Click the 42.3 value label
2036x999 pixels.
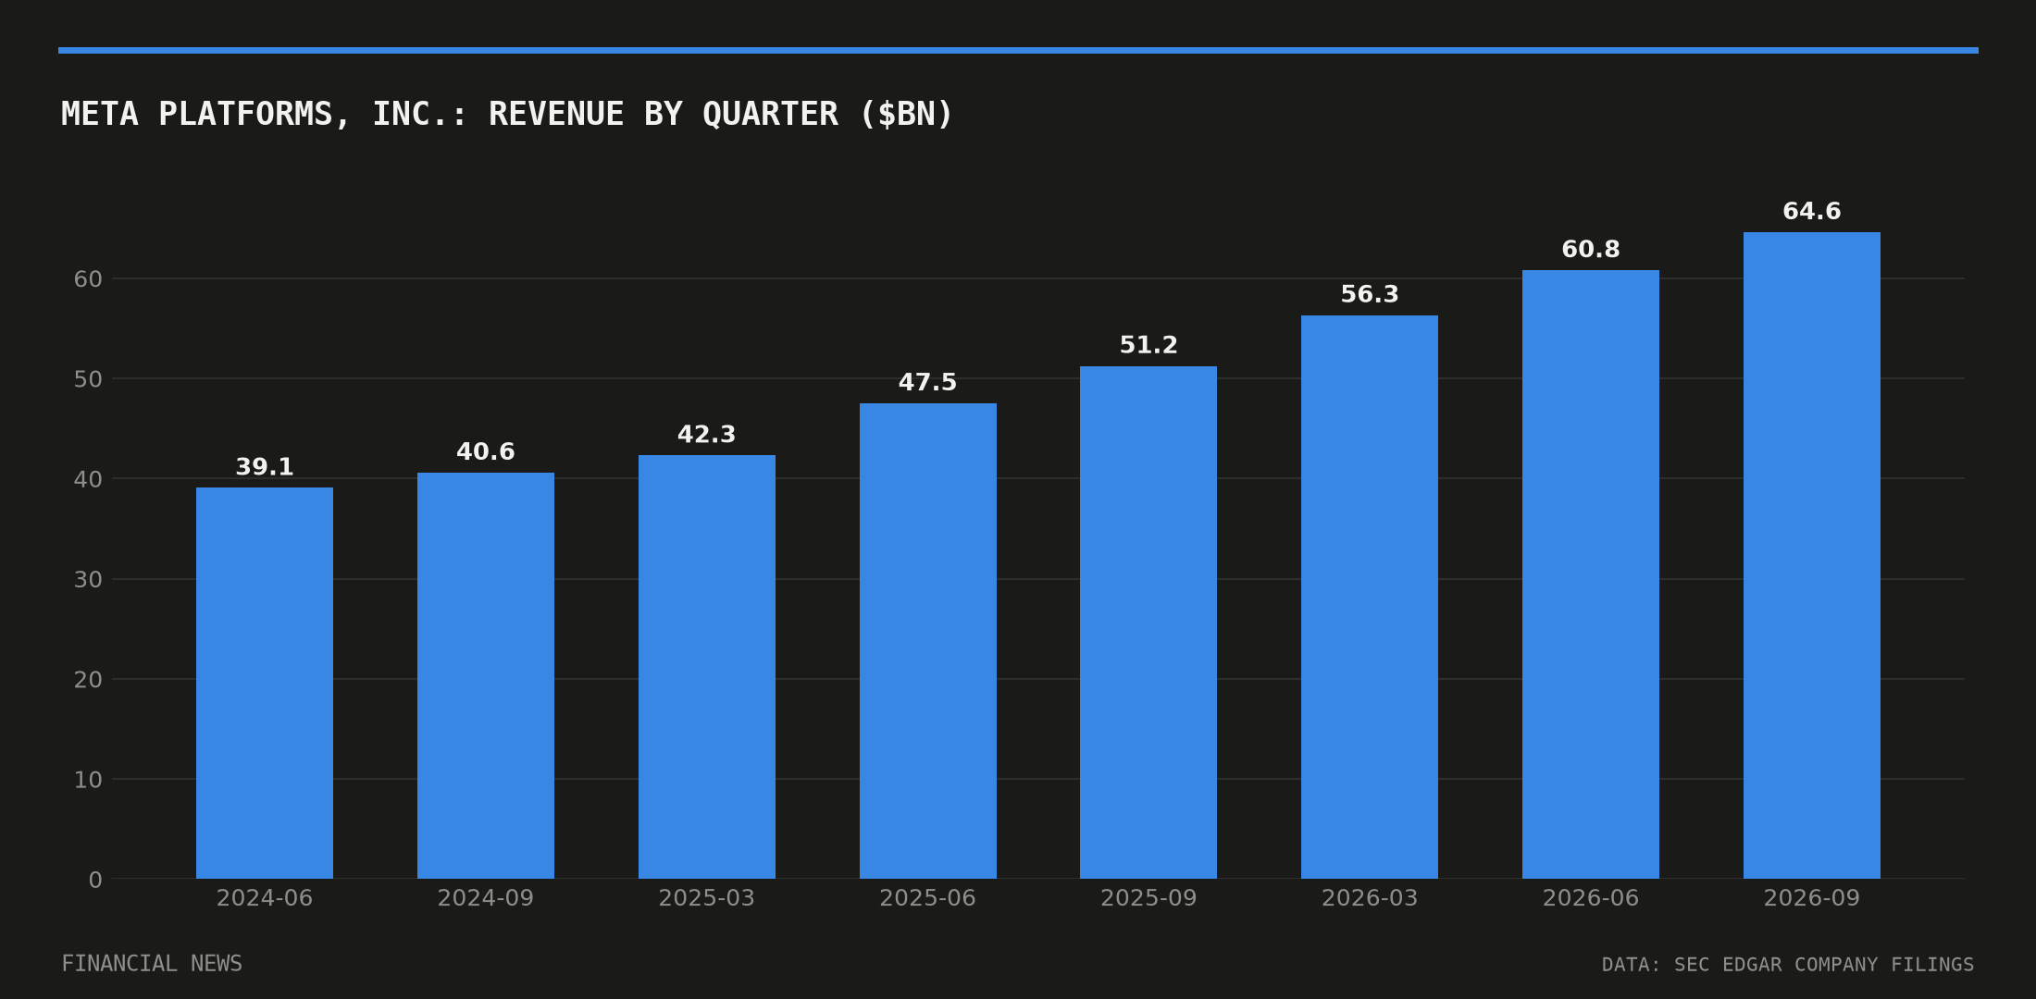coord(707,435)
